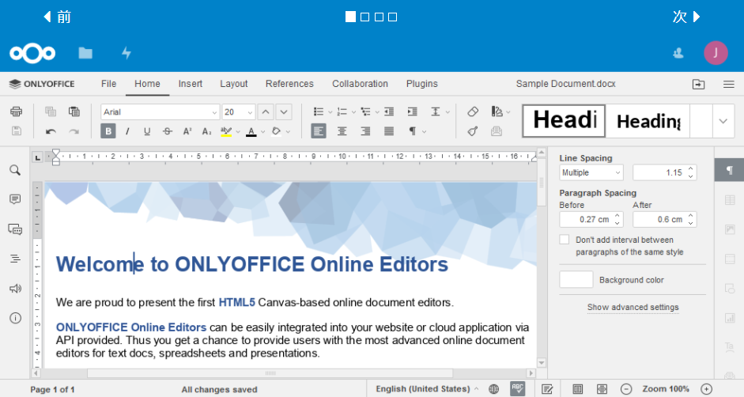The image size is (744, 397).
Task: Increase paragraph indent
Action: [x=413, y=112]
